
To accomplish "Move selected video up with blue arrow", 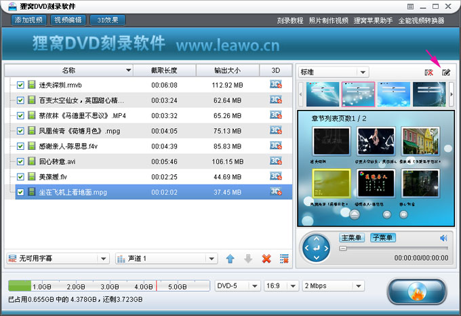I will [230, 258].
